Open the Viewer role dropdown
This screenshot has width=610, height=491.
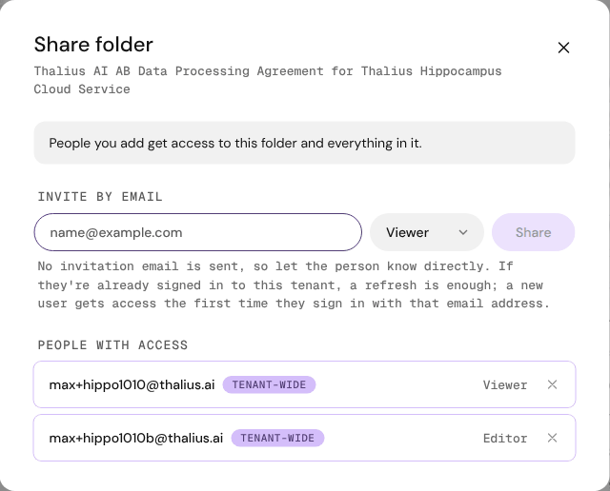(x=427, y=232)
